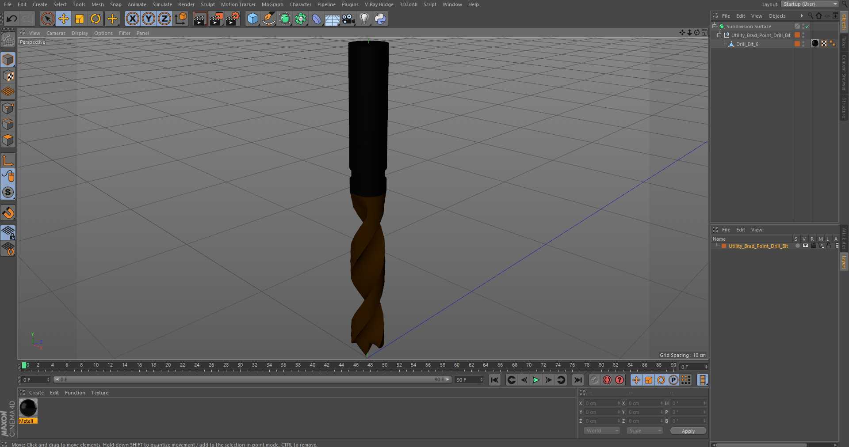Click X position input field
Image resolution: width=849 pixels, height=447 pixels.
pos(602,403)
